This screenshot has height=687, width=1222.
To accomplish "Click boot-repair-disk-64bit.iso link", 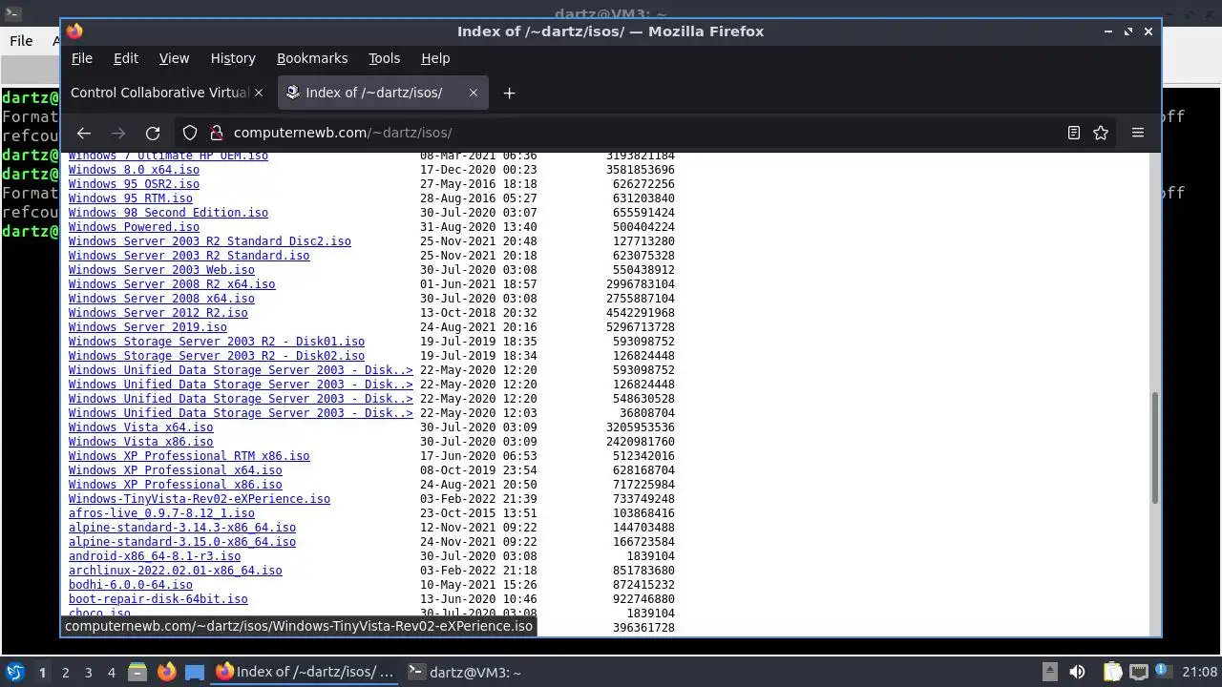I will (158, 599).
